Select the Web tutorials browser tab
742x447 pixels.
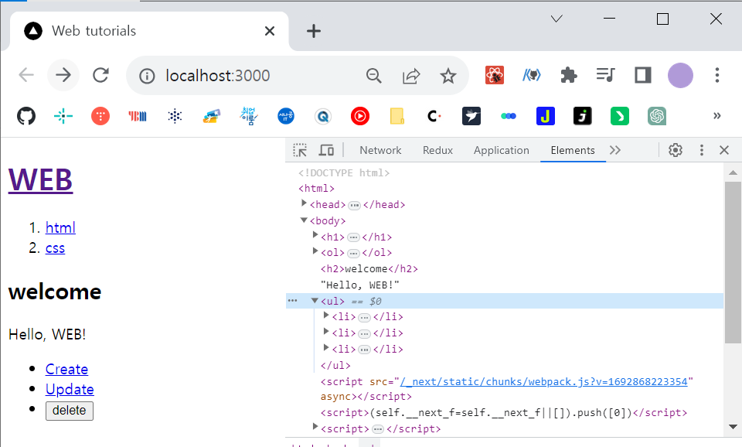(x=149, y=31)
